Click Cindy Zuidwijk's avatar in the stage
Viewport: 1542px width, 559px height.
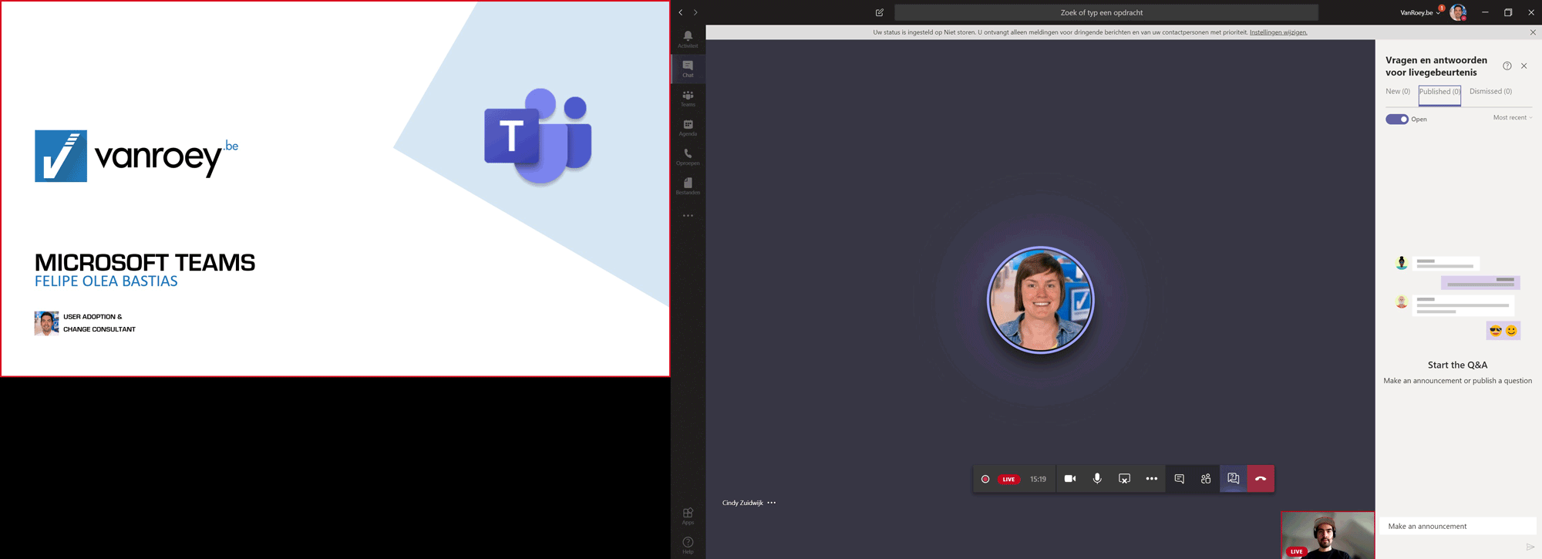coord(1040,300)
